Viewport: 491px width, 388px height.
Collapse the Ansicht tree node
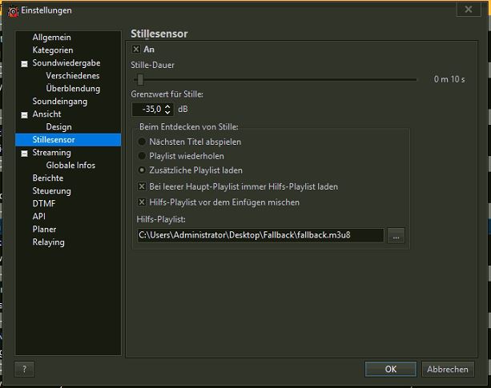pyautogui.click(x=24, y=115)
